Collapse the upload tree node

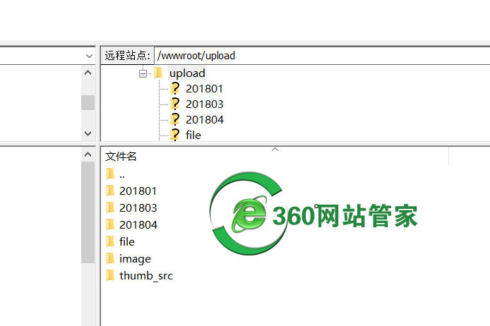143,73
